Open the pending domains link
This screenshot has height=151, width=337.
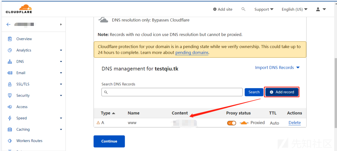(192, 53)
